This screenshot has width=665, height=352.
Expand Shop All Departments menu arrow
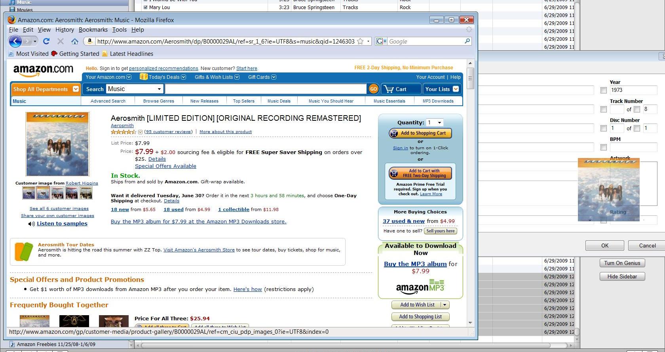point(76,89)
